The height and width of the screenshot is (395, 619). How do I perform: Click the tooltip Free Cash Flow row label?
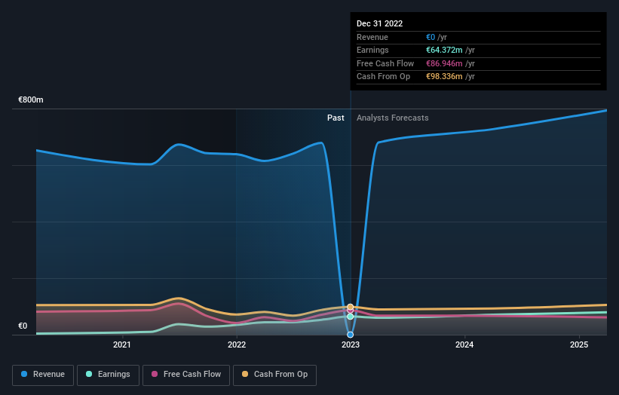point(385,63)
